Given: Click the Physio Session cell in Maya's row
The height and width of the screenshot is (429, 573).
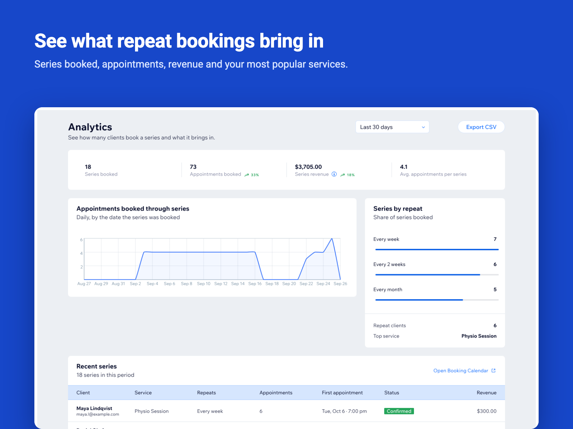Looking at the screenshot, I should tap(151, 411).
